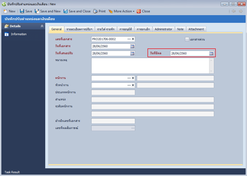The width and height of the screenshot is (247, 176).
Task: Click หมายเหตุ scrollbar up arrow
Action: click(211, 60)
